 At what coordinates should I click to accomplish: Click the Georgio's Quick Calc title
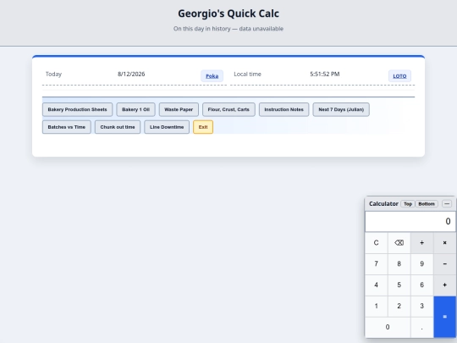[x=228, y=14]
